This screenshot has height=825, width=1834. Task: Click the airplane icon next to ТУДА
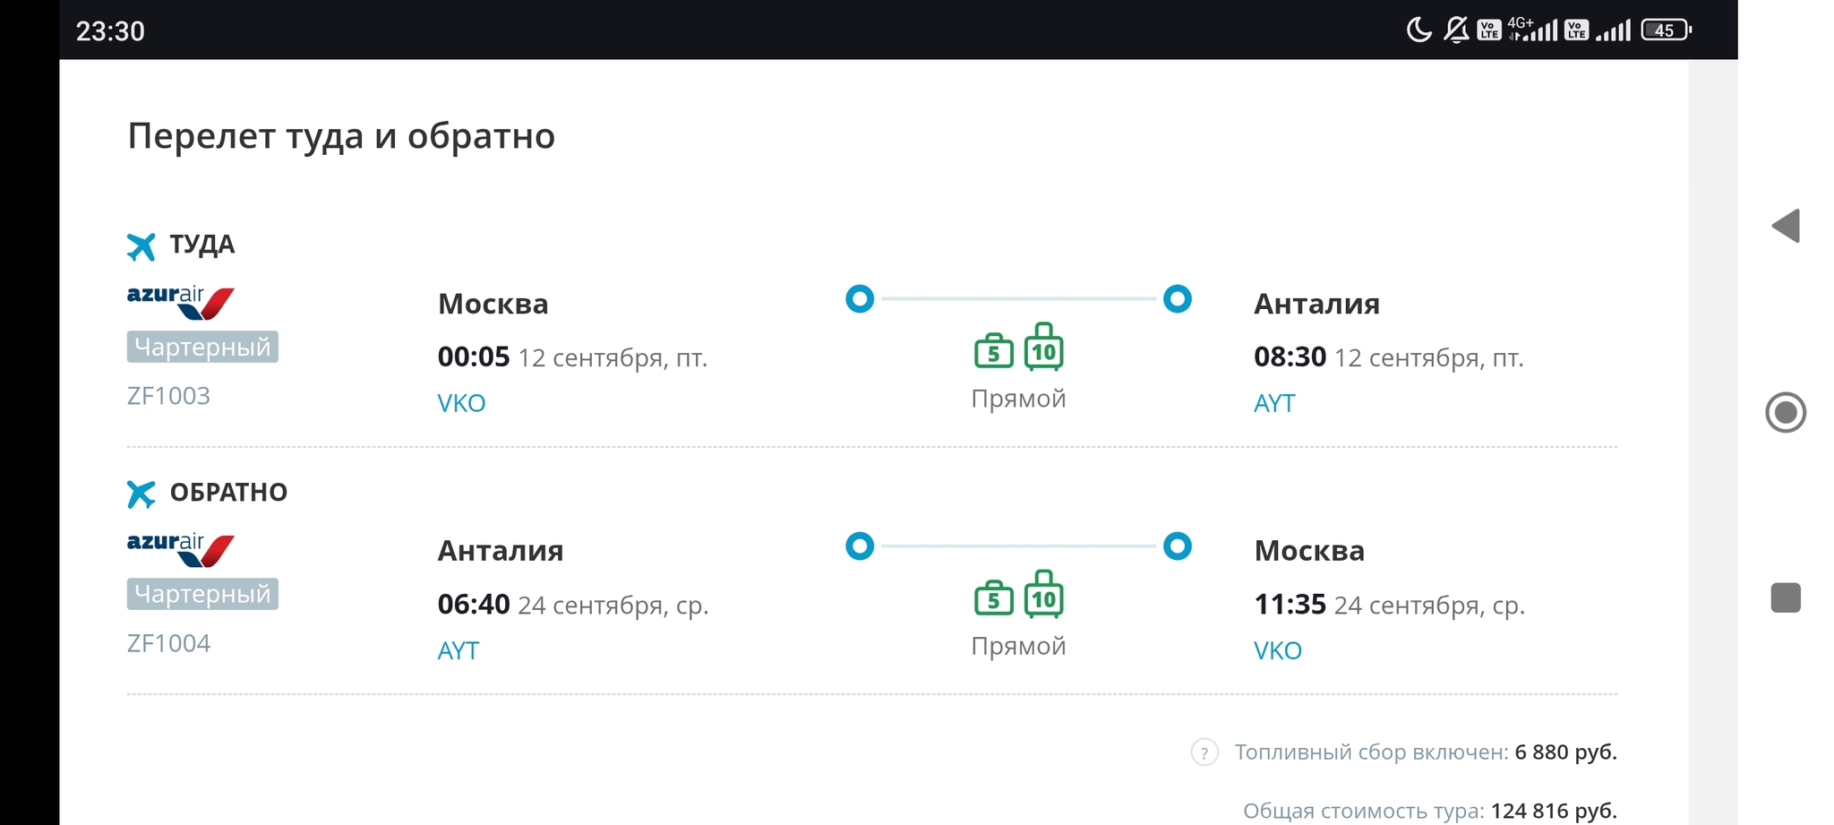(x=141, y=245)
